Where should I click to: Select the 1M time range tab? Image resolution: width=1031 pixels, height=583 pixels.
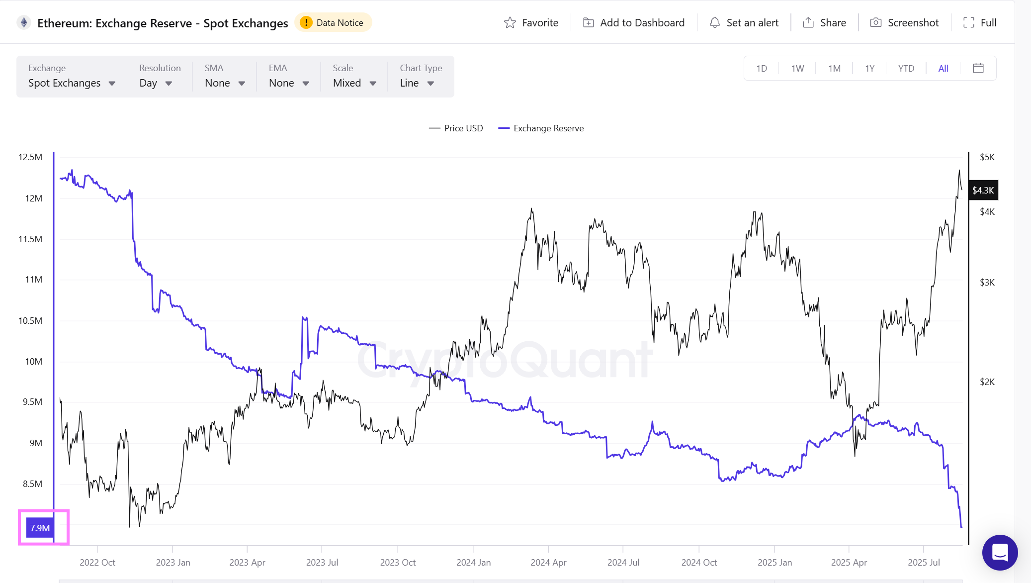pyautogui.click(x=834, y=69)
